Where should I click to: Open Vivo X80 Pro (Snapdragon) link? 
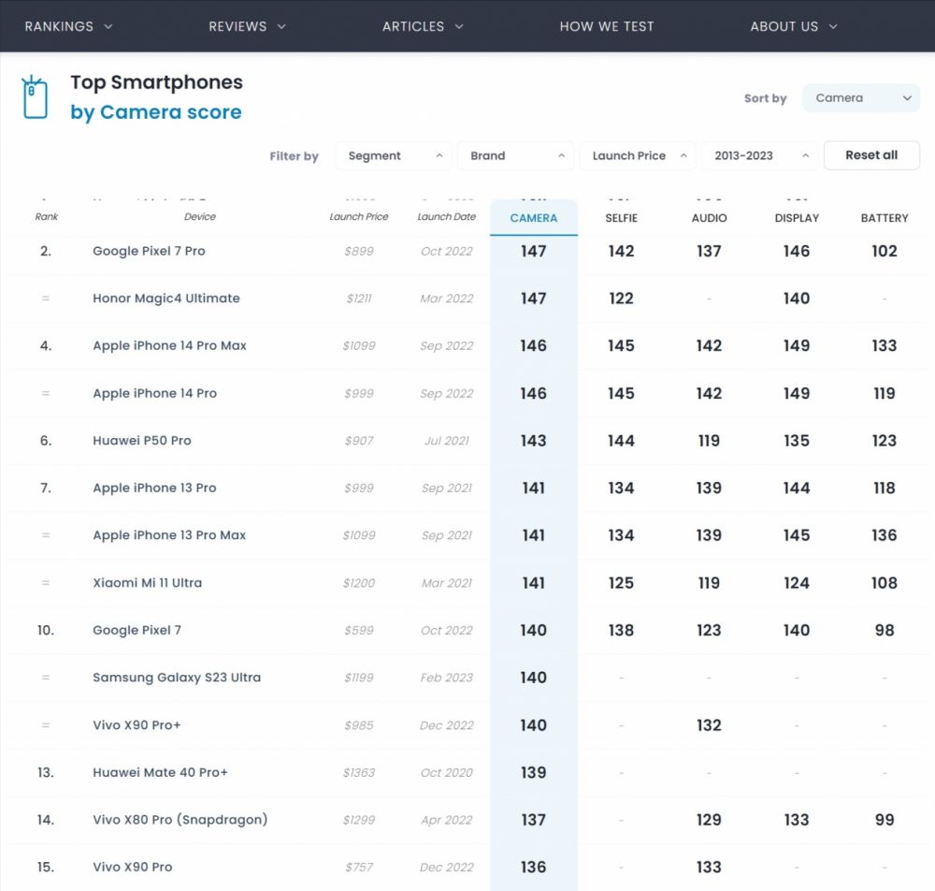click(x=180, y=819)
